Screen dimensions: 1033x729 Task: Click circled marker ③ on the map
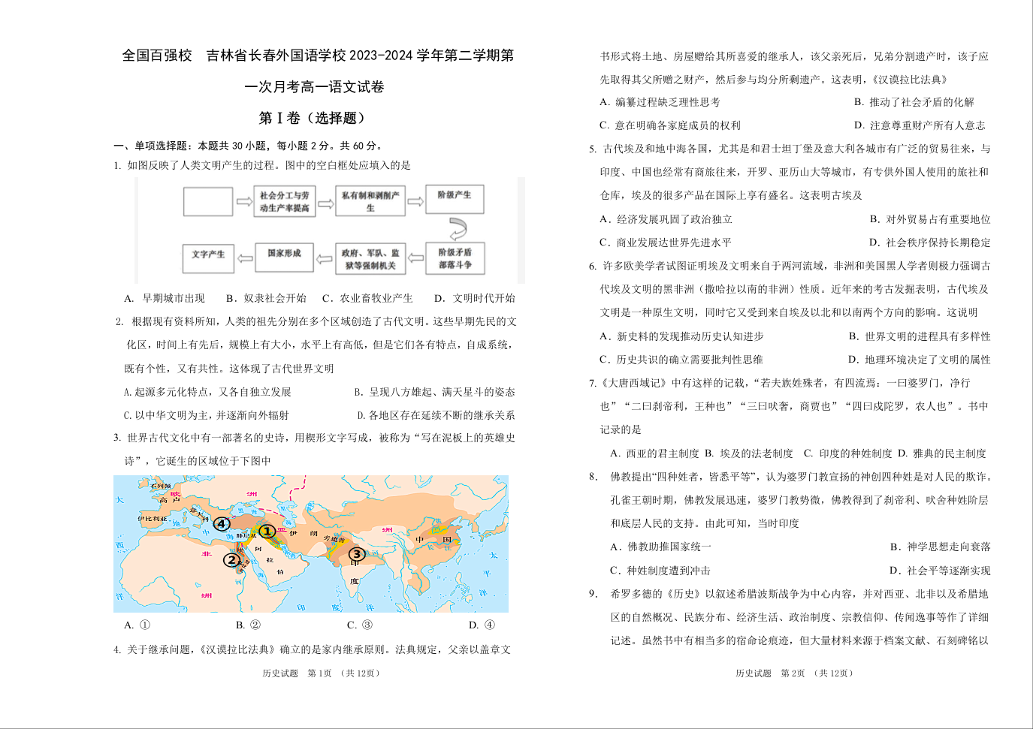[x=356, y=554]
